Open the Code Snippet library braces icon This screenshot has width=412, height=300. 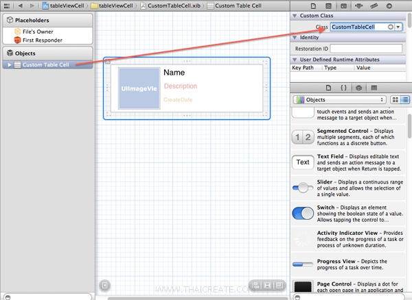tap(344, 88)
